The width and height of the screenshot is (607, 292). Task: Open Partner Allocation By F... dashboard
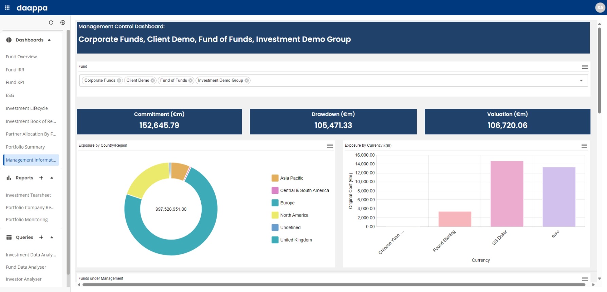coord(31,134)
